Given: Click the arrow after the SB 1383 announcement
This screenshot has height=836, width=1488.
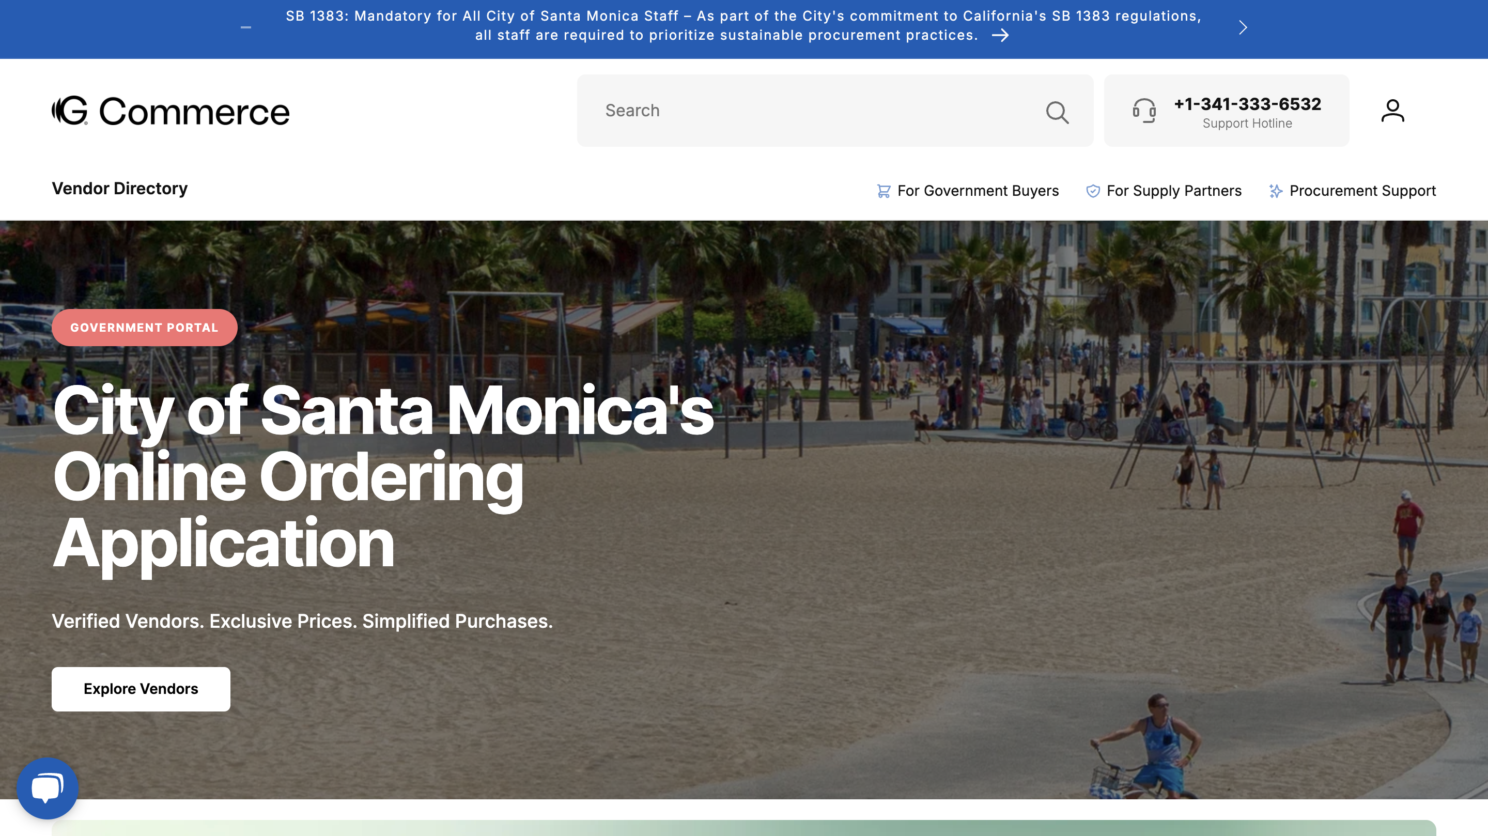Looking at the screenshot, I should (x=1000, y=36).
